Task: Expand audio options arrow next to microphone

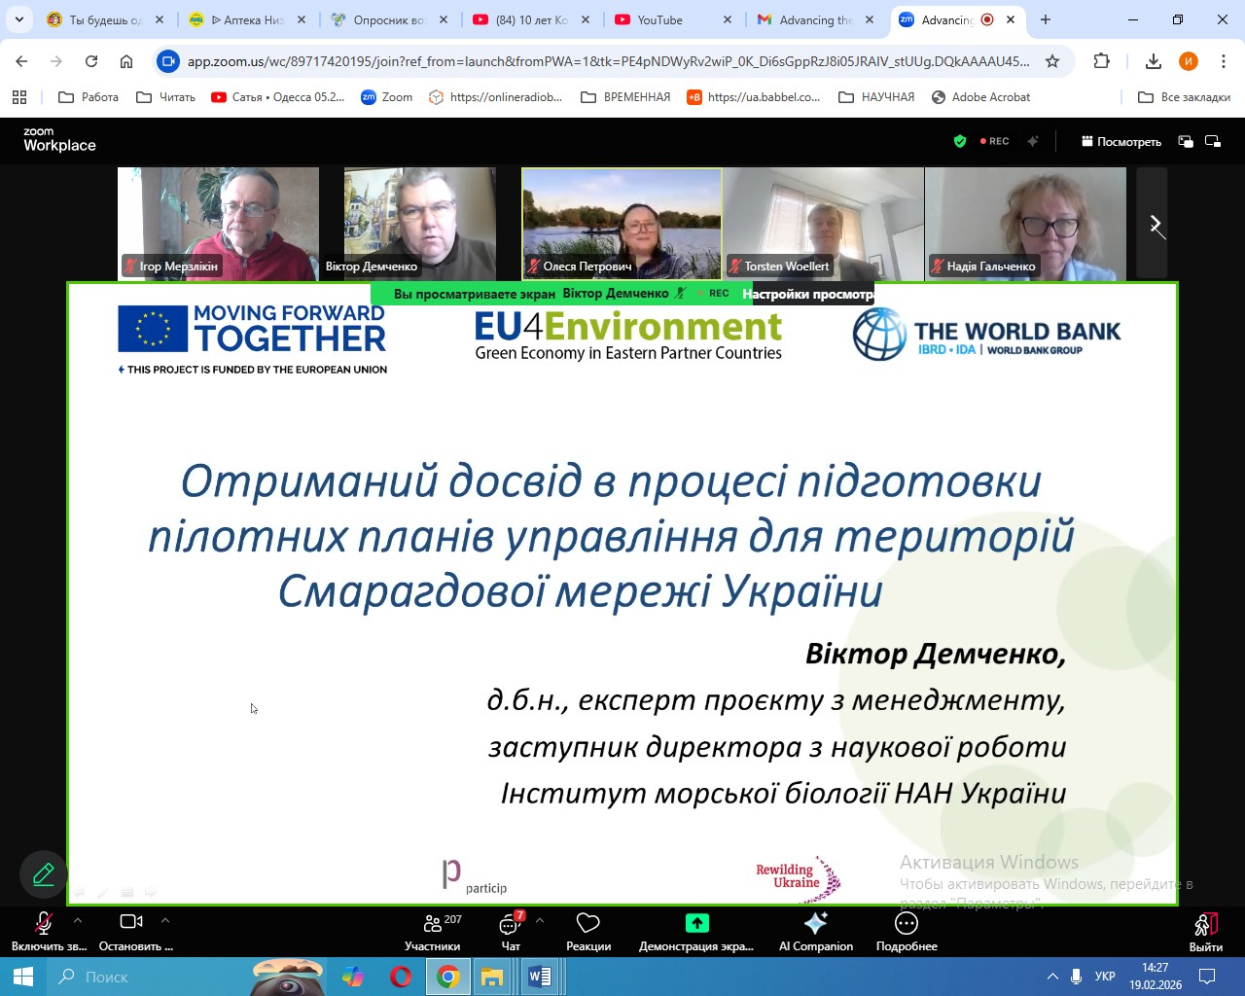Action: pyautogui.click(x=78, y=920)
